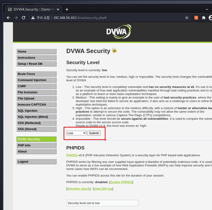Open the Brute Force vulnerability page
Screen dimensions: 212x210
click(x=37, y=74)
